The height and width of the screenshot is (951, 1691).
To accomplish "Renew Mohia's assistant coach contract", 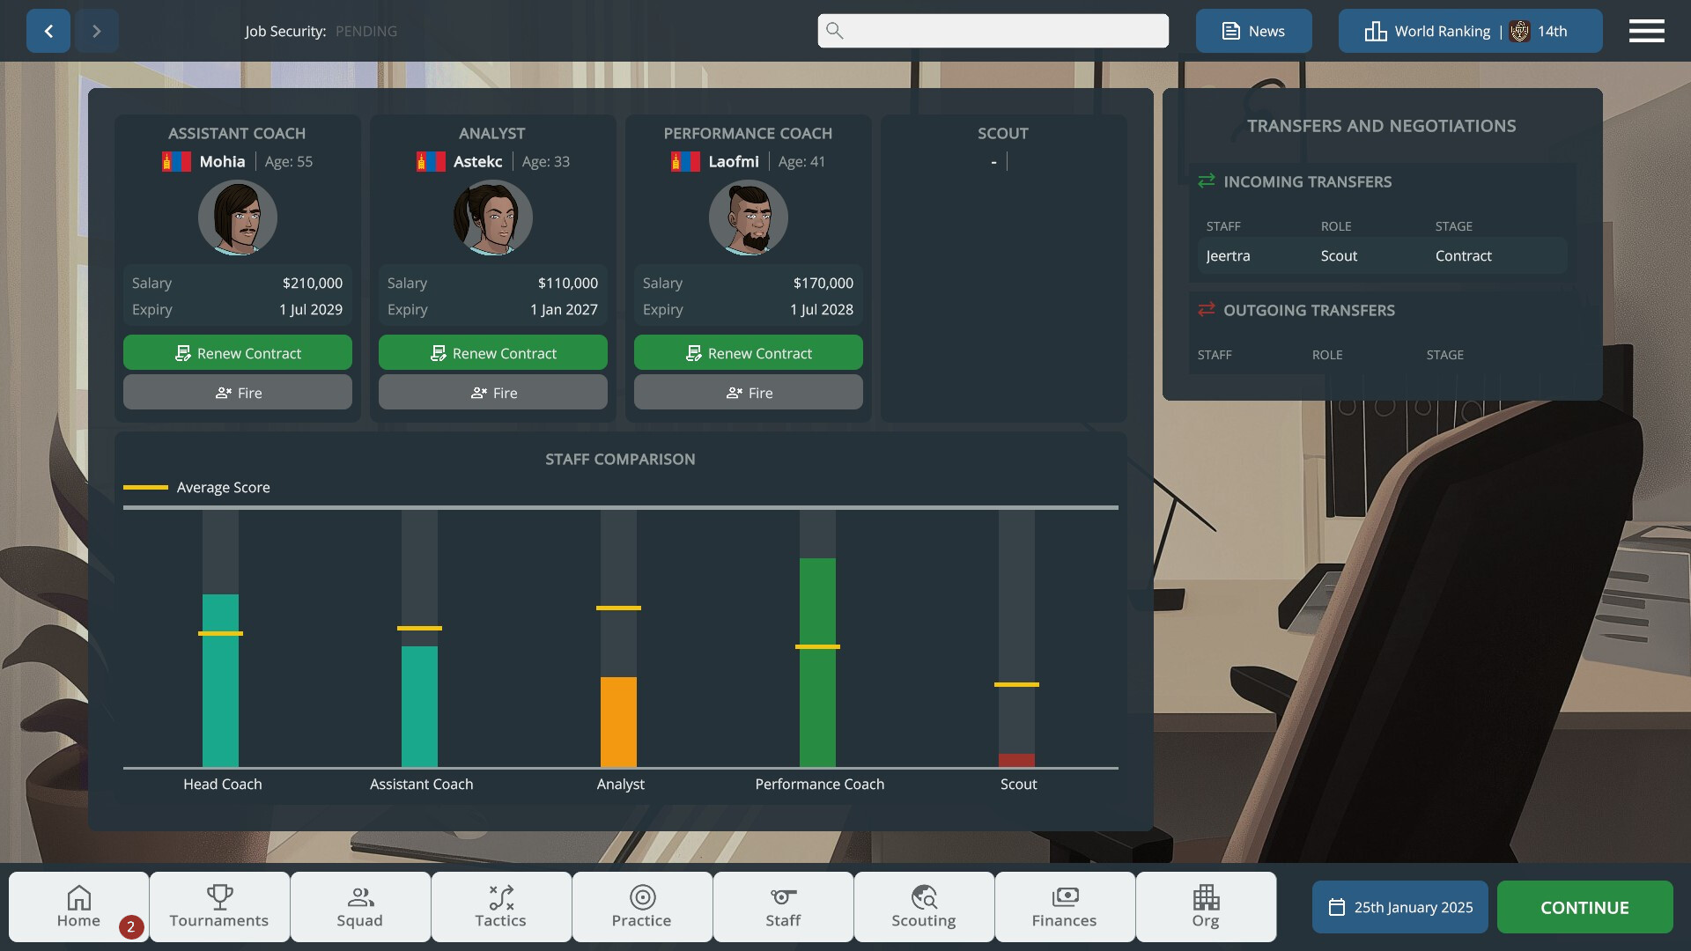I will (236, 352).
